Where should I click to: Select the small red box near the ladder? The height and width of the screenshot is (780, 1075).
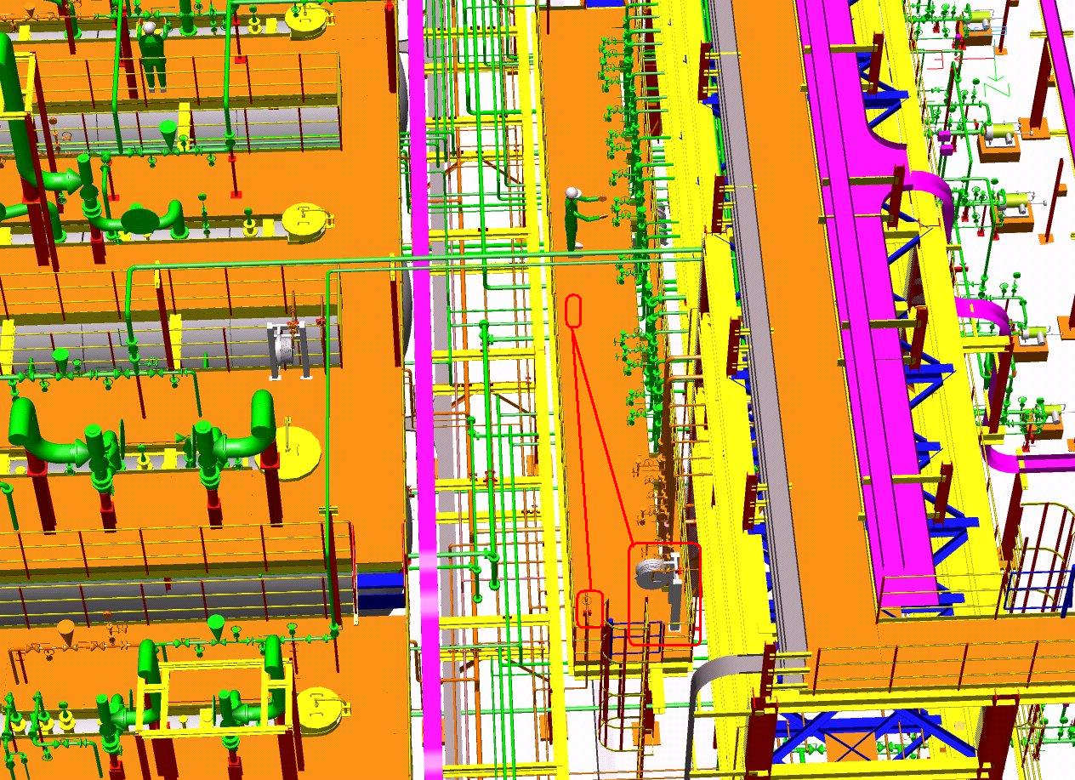[x=589, y=608]
